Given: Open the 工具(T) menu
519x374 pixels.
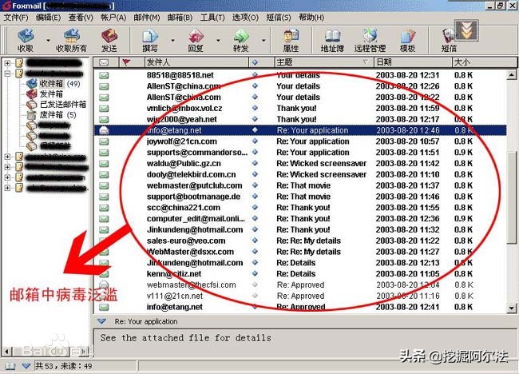Looking at the screenshot, I should coord(212,18).
